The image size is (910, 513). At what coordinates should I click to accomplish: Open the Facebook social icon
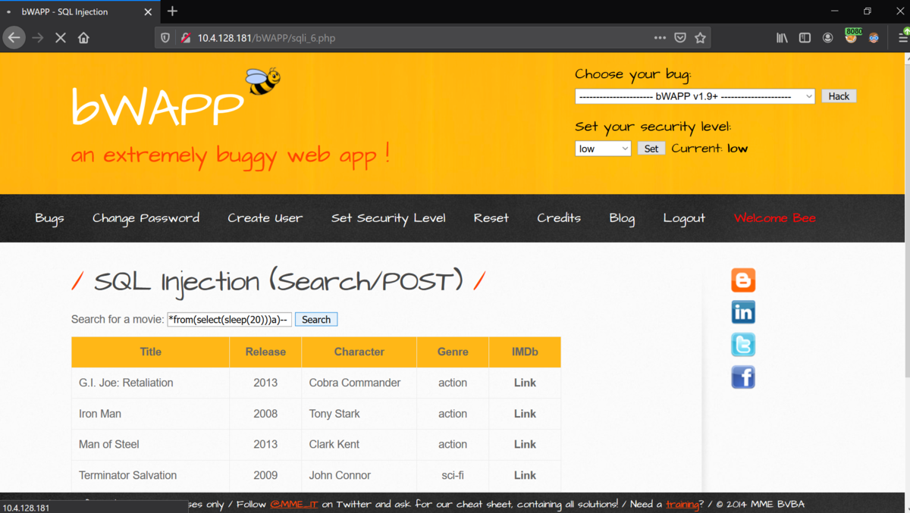coord(743,377)
